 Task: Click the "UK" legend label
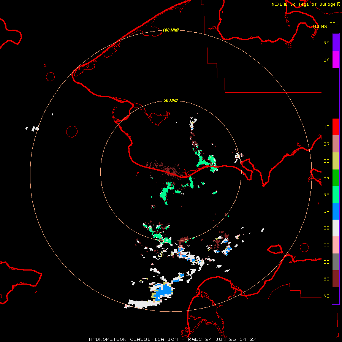pyautogui.click(x=326, y=60)
